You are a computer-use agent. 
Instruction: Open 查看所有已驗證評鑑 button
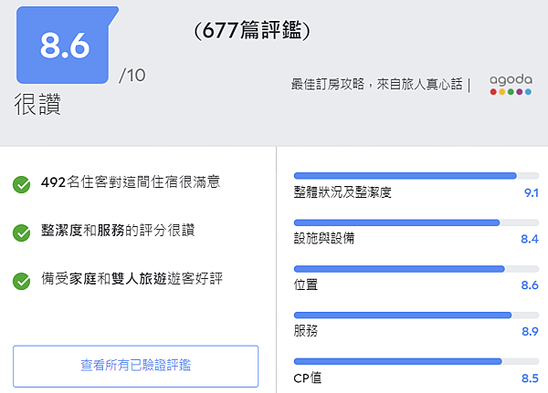(135, 367)
